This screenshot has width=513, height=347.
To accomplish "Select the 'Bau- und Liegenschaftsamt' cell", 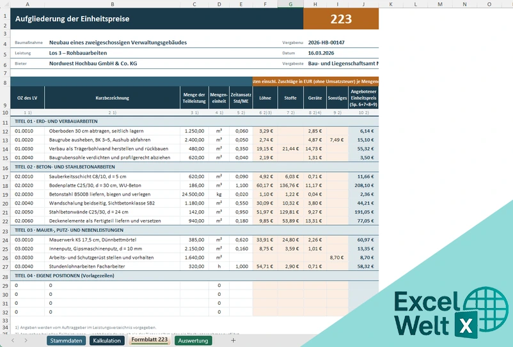I will click(343, 63).
